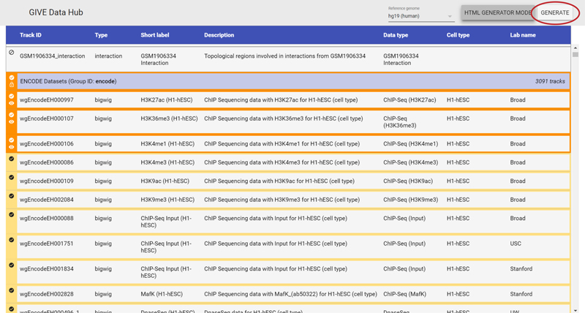Select track ID wgEncodeEH000107
Screen dimensions: 585x313
coord(47,118)
